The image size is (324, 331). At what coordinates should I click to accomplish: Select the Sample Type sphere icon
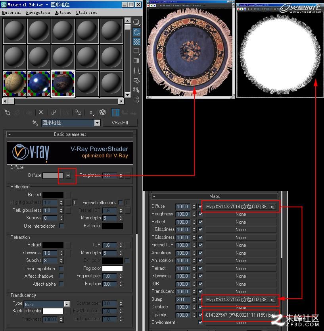point(136,22)
